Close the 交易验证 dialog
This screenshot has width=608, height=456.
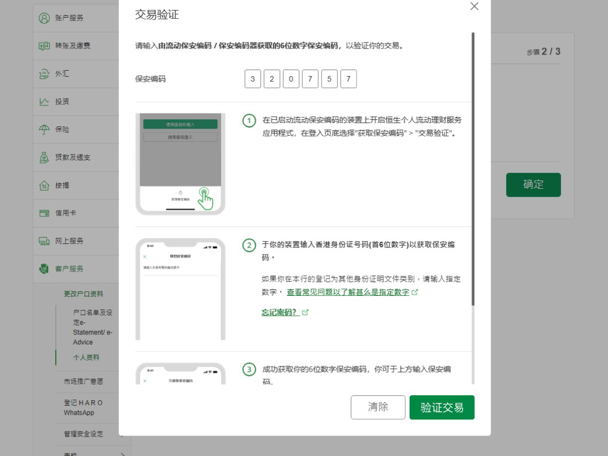pyautogui.click(x=474, y=7)
